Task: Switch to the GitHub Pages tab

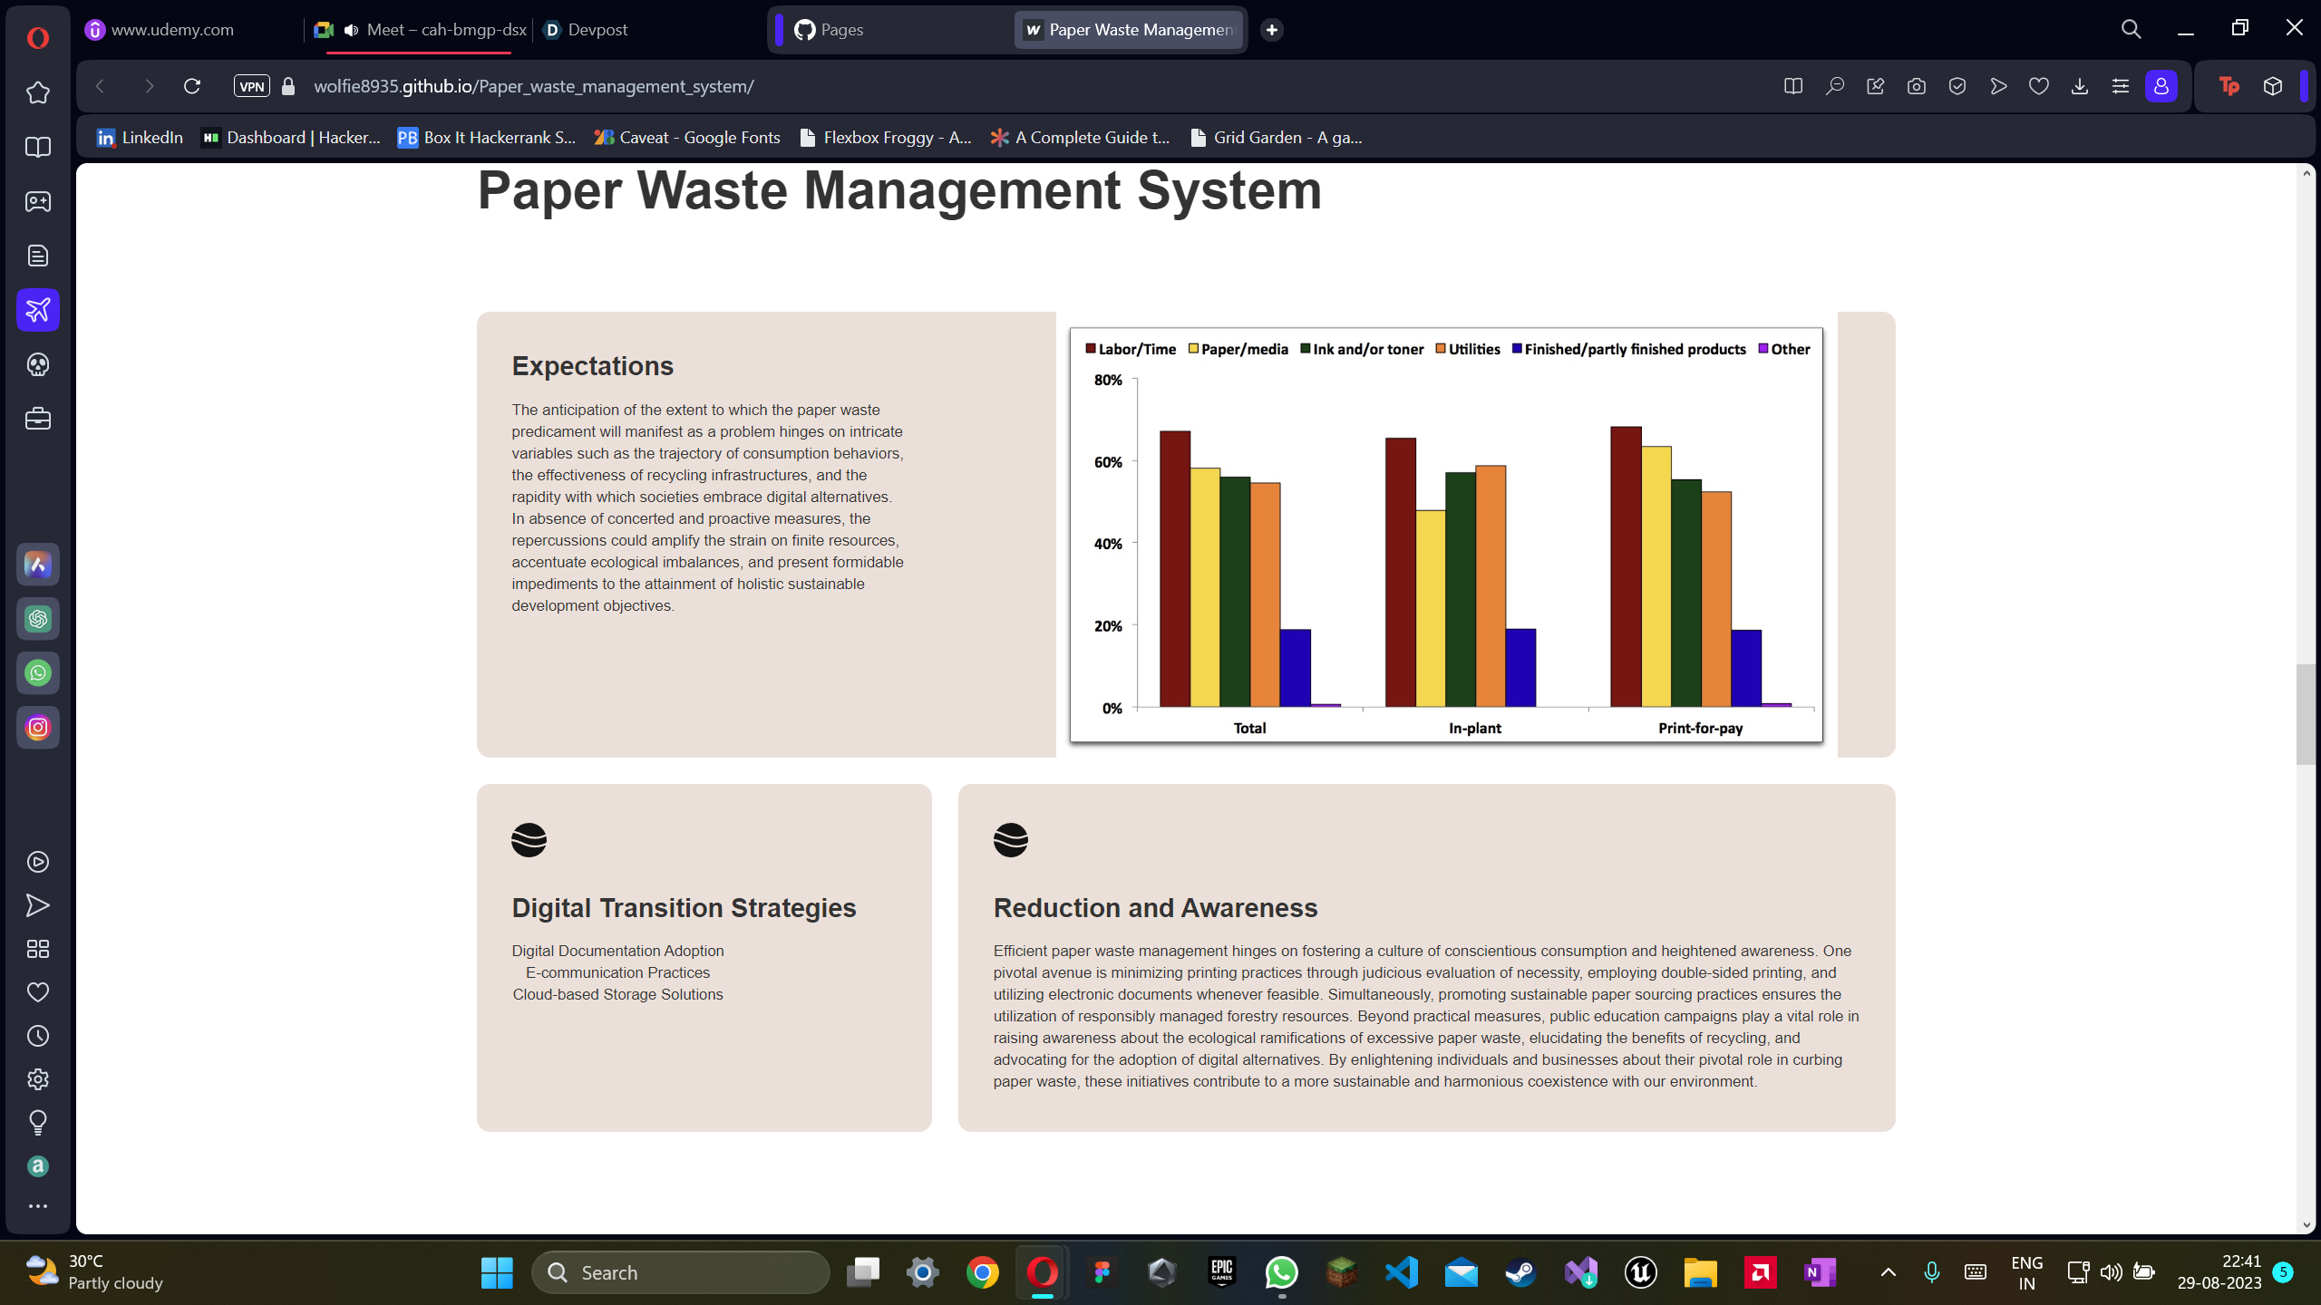Action: pos(841,30)
